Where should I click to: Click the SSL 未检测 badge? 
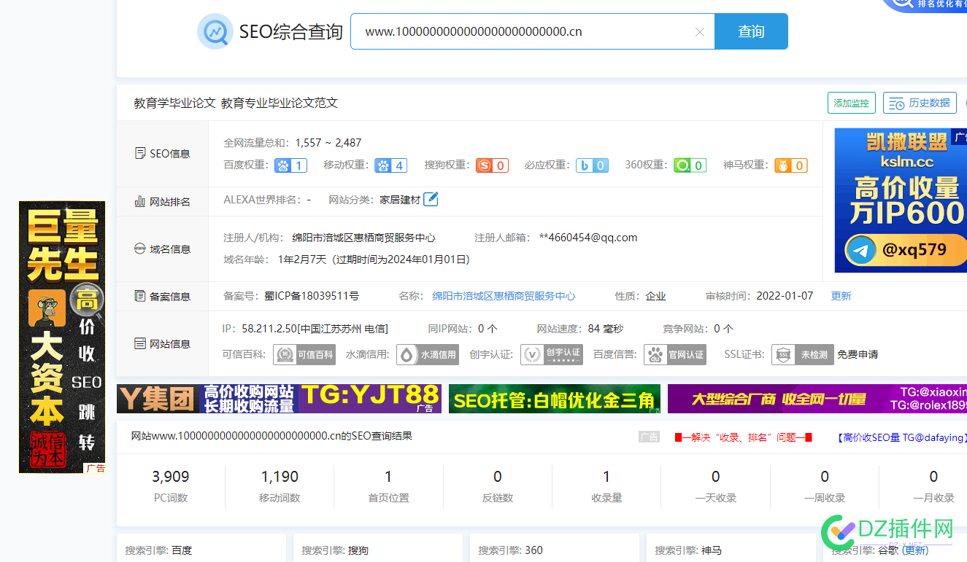803,355
